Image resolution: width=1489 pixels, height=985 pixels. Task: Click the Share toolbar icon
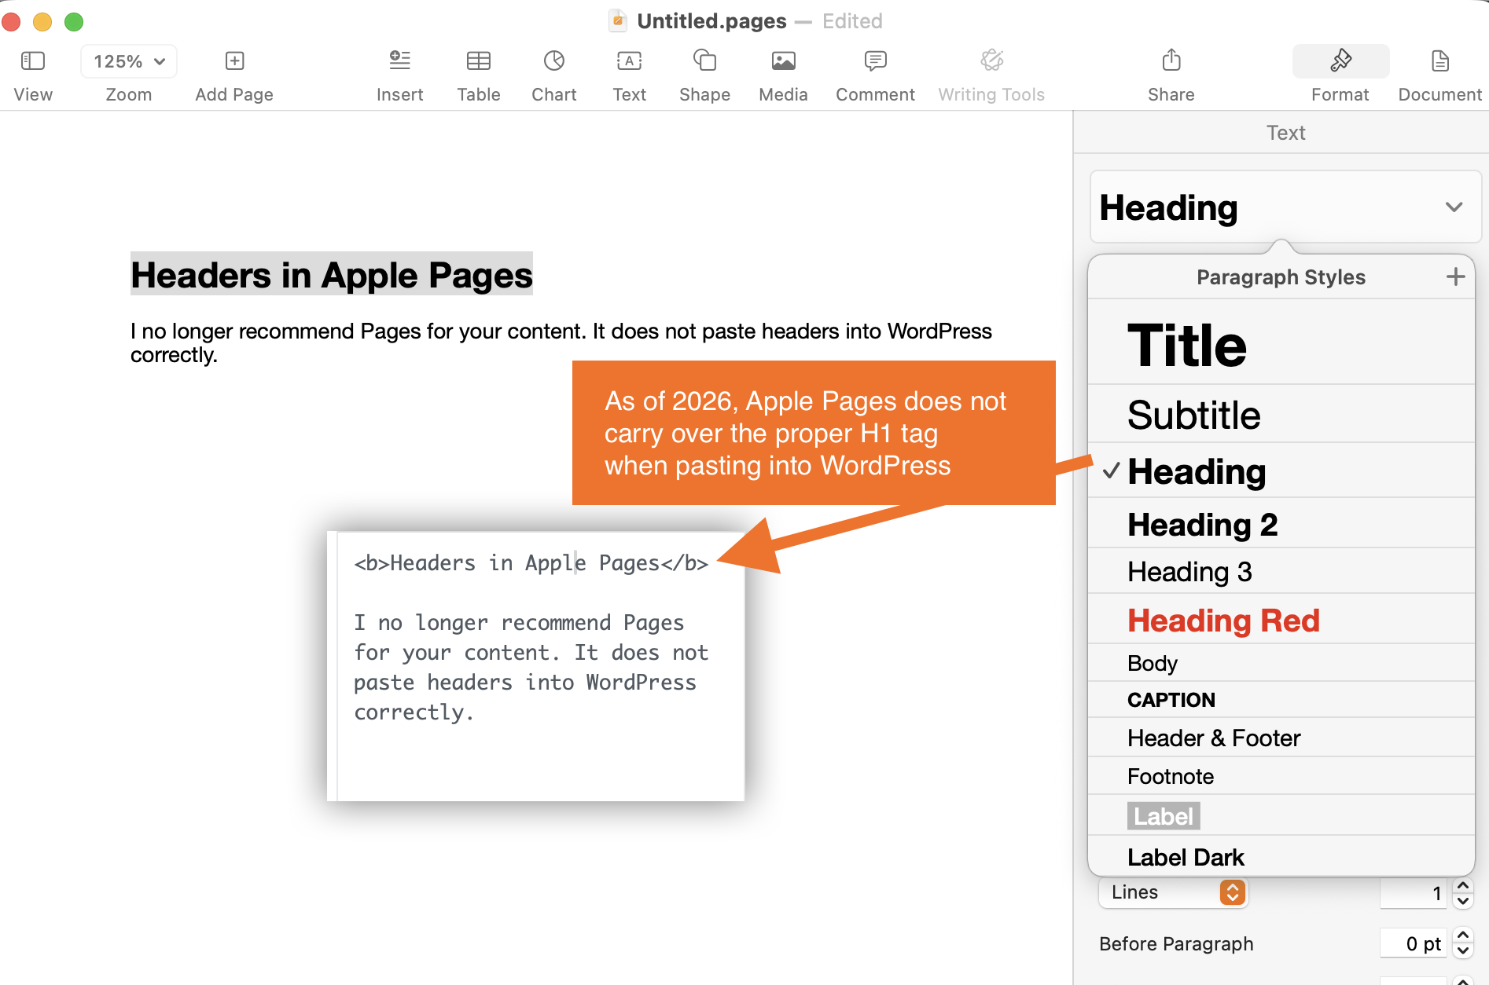point(1171,60)
